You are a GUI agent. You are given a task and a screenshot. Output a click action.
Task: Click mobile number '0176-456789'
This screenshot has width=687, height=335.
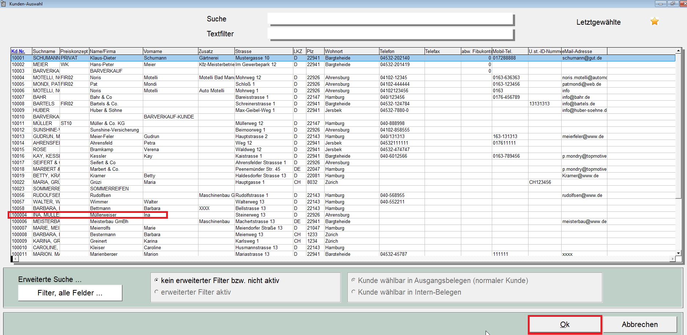click(x=506, y=97)
